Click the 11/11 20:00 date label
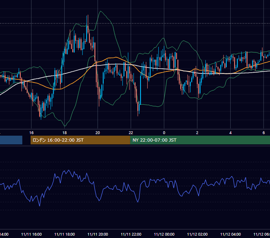The height and width of the screenshot is (238, 270). coord(98,234)
